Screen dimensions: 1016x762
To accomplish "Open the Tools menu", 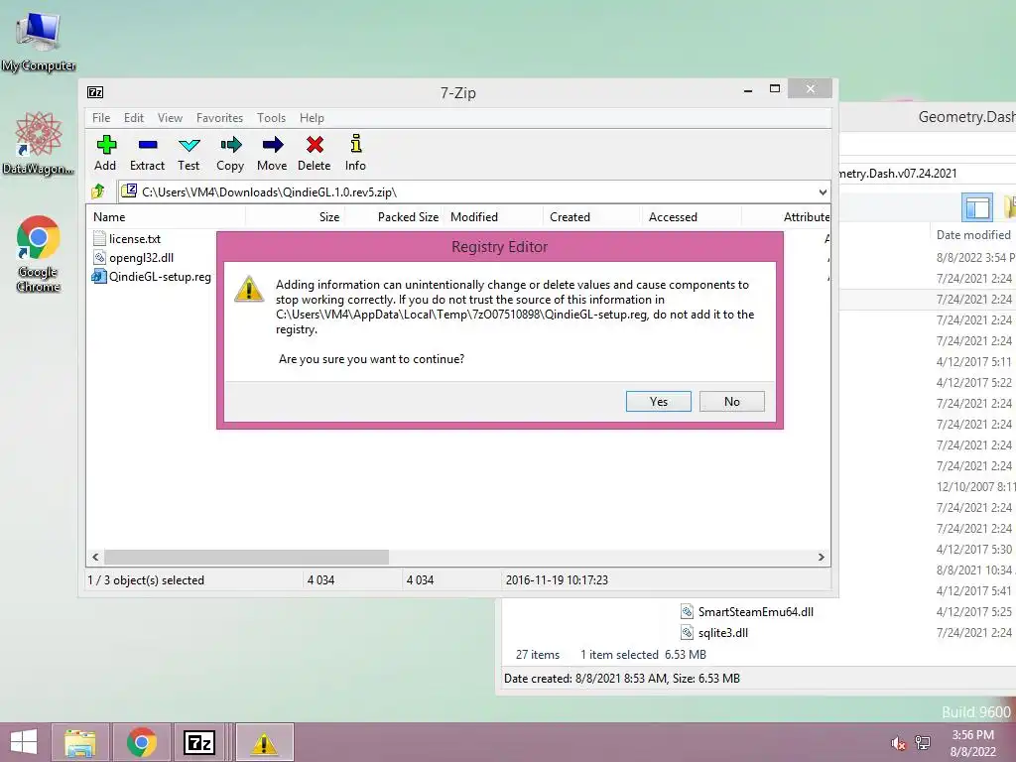I will (272, 118).
